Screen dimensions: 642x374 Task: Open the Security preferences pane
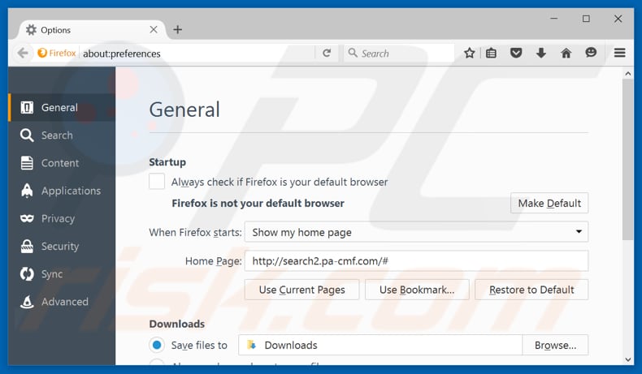(62, 247)
